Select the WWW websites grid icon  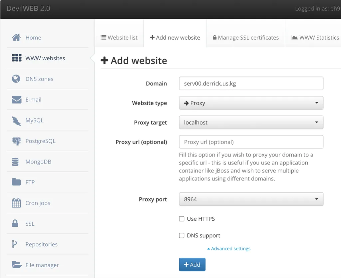[x=17, y=58]
